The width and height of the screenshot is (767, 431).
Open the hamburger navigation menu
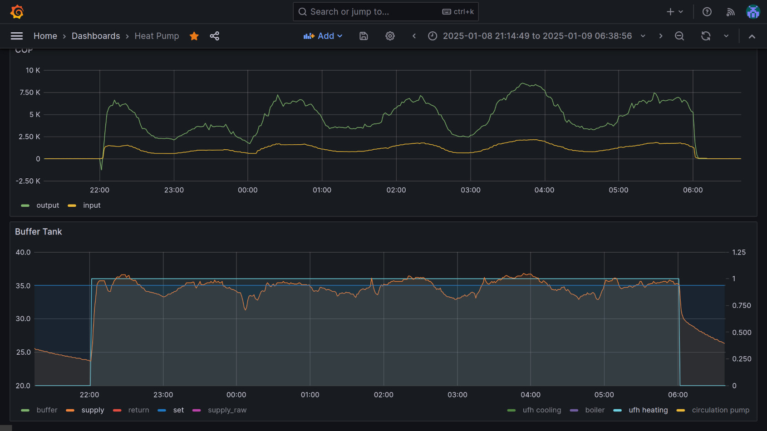click(x=17, y=36)
